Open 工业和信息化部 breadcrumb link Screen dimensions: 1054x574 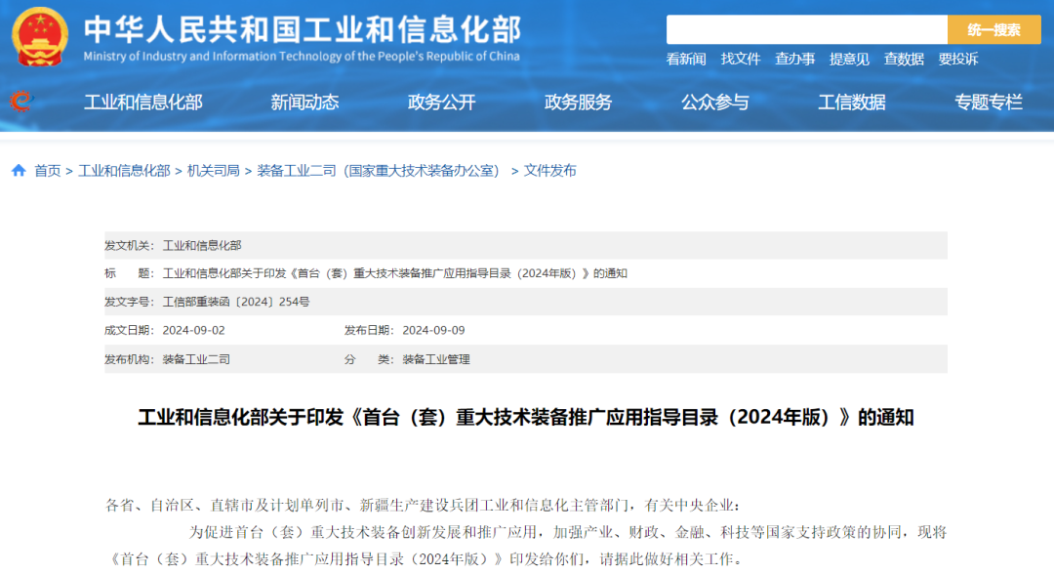click(124, 171)
